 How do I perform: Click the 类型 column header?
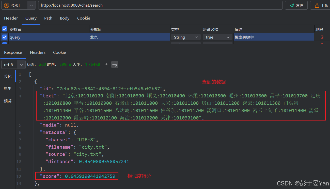175,29
